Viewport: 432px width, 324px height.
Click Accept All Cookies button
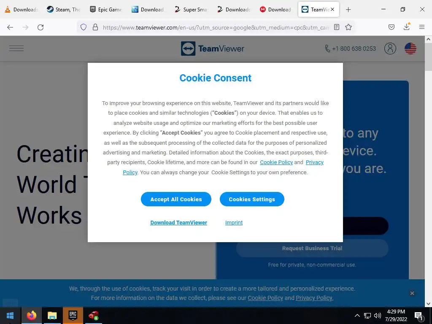(176, 199)
